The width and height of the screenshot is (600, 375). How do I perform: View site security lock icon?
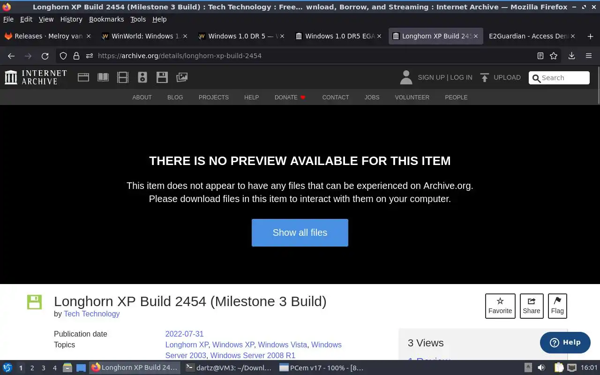tap(76, 56)
